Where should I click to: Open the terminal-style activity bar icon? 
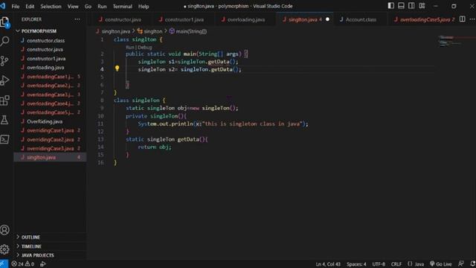click(x=4, y=139)
